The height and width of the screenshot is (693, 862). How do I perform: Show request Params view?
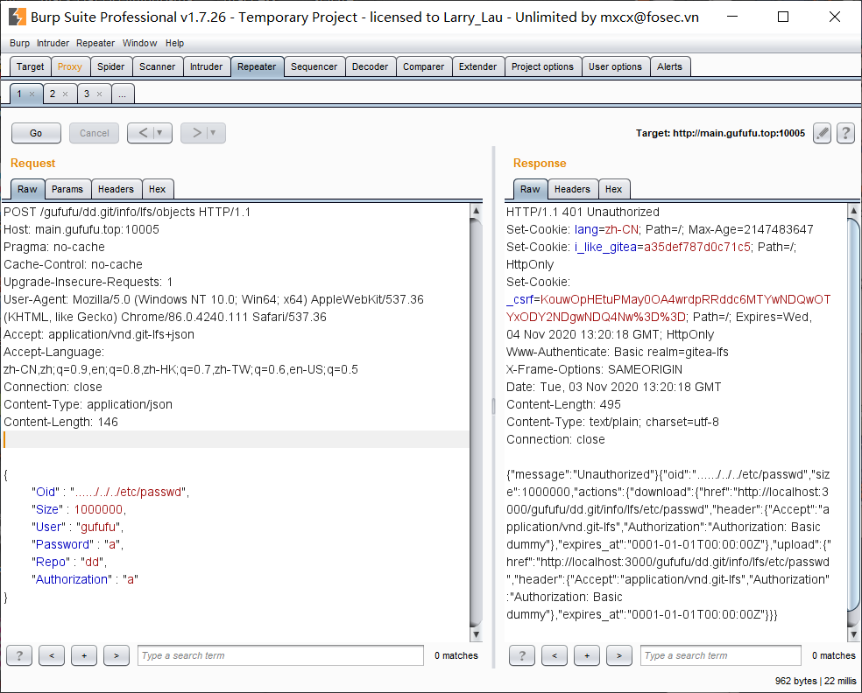pos(67,189)
